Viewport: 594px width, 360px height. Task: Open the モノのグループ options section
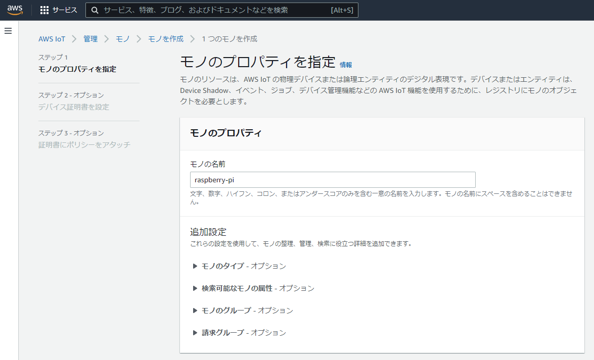[x=196, y=311]
